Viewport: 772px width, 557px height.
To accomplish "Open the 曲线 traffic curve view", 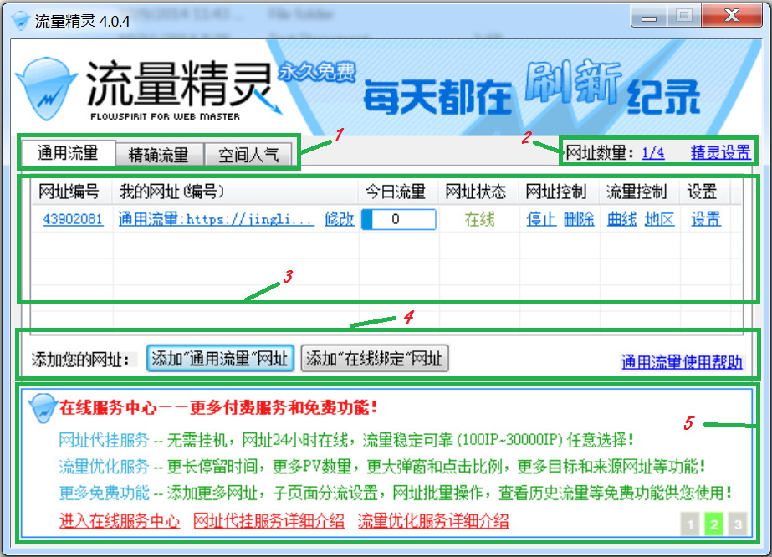I will (621, 219).
